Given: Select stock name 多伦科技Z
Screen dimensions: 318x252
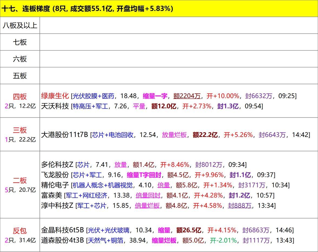Looking at the screenshot, I should (x=57, y=164).
